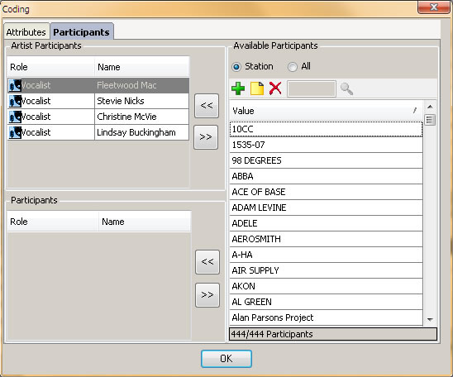
Task: Open the Participants tab
Action: [x=82, y=31]
